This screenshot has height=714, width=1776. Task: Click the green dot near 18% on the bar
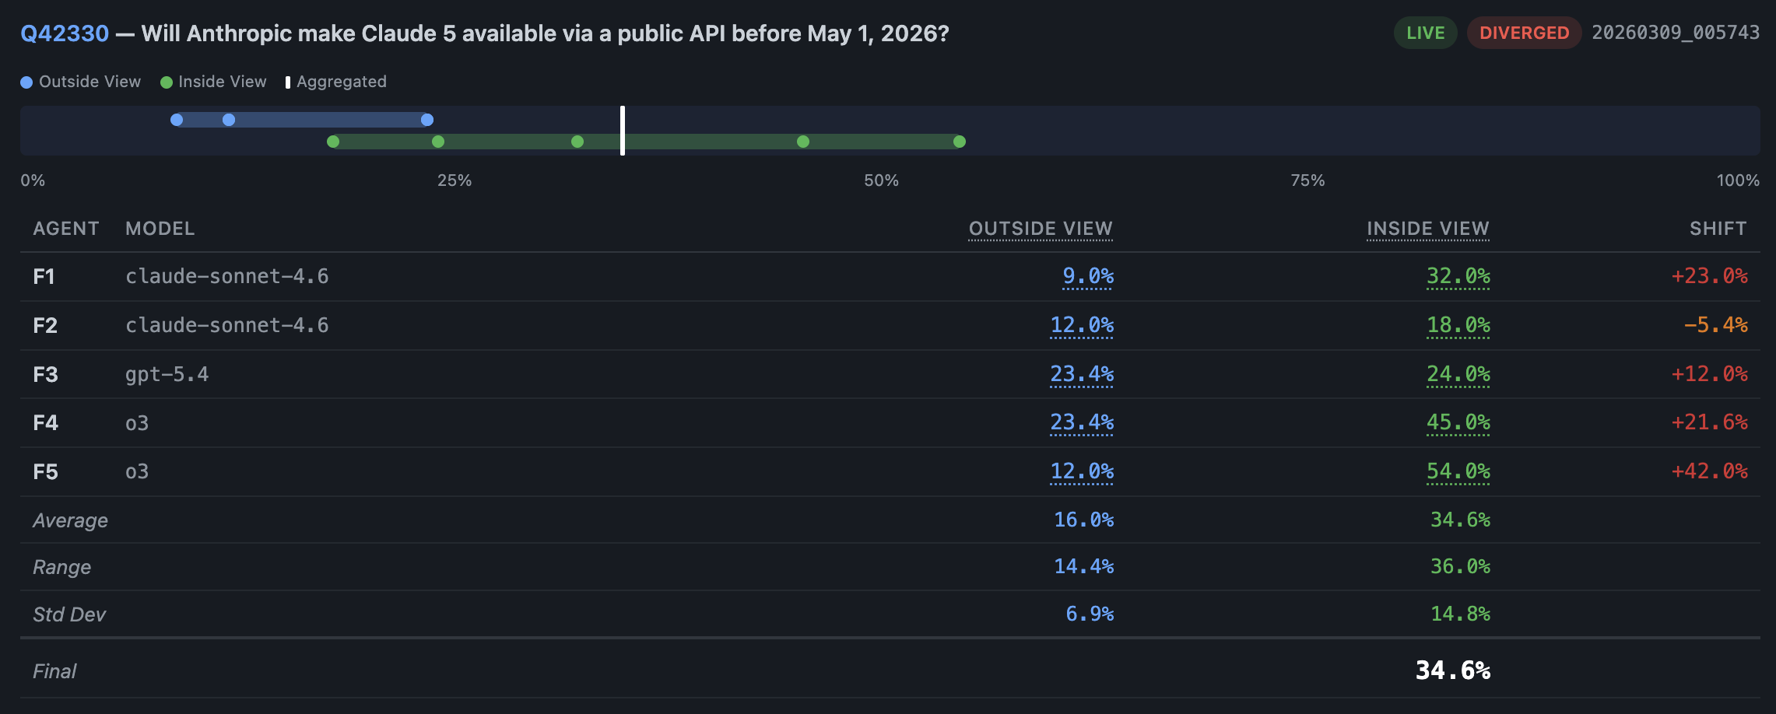(333, 142)
